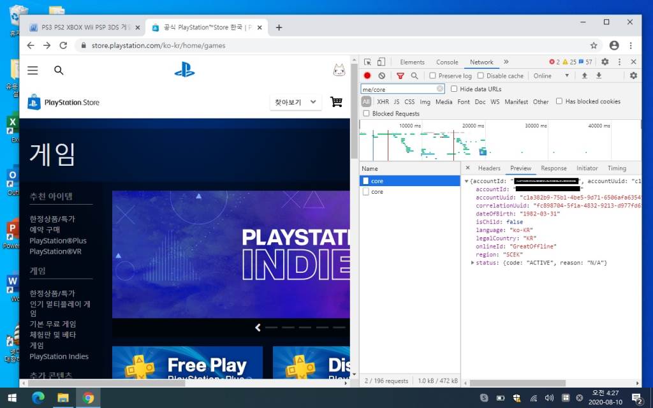The height and width of the screenshot is (408, 653).
Task: Close the DevTools panel
Action: [633, 62]
